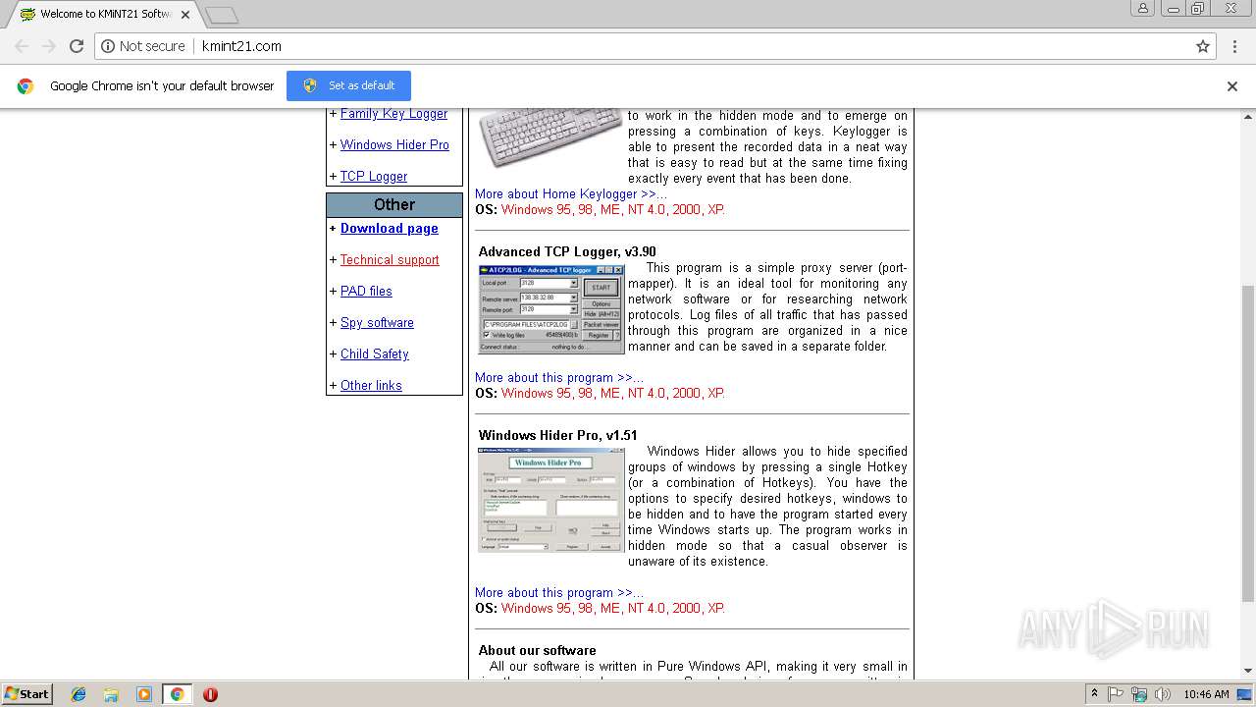
Task: Reload the kmint21.com page
Action: pos(77,46)
